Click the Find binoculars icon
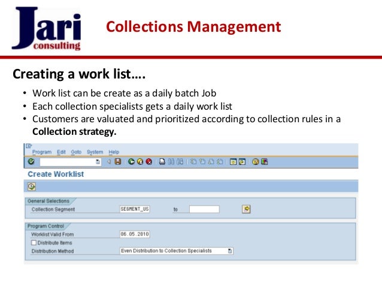Image resolution: width=382 pixels, height=287 pixels. 171,161
